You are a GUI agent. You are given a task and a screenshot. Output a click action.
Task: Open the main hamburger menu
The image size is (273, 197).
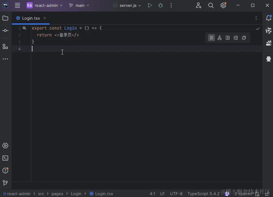point(17,5)
